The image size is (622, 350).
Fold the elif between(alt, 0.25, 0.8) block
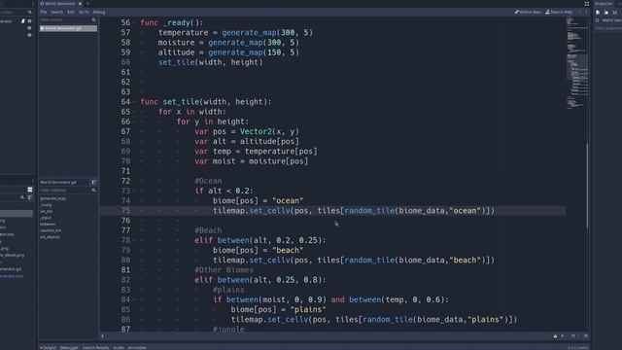[135, 280]
